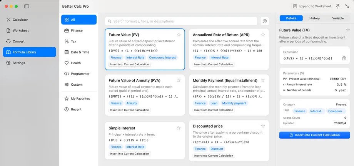
Task: Toggle the sidebar panel icon
Action: 27,6
